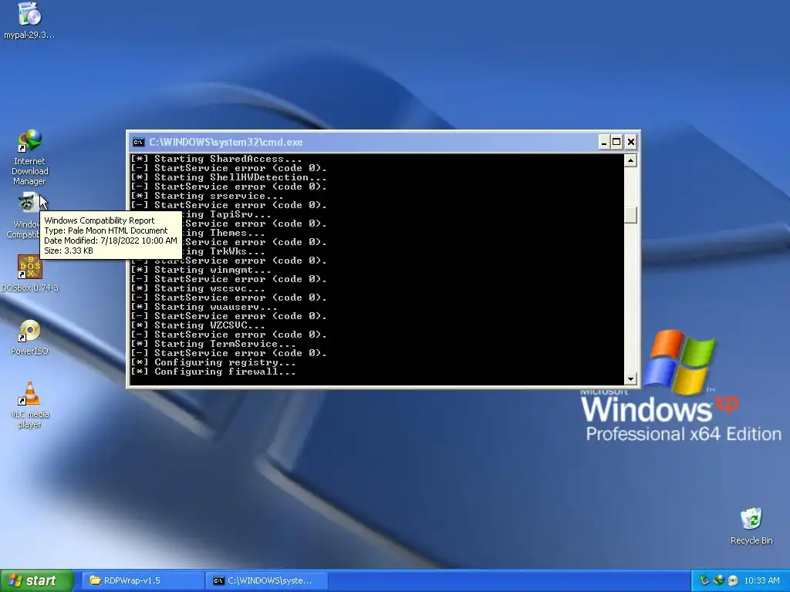This screenshot has width=790, height=592.
Task: Close the cmd.exe window
Action: click(x=631, y=143)
